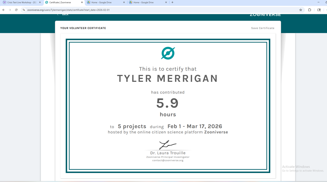Click the signature image above the name

coord(168,145)
